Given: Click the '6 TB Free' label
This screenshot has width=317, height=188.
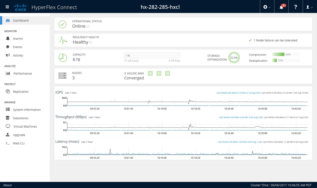Looking at the screenshot, I should pos(174,61).
